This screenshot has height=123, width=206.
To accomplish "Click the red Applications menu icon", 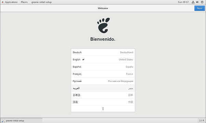I will tap(2, 2).
